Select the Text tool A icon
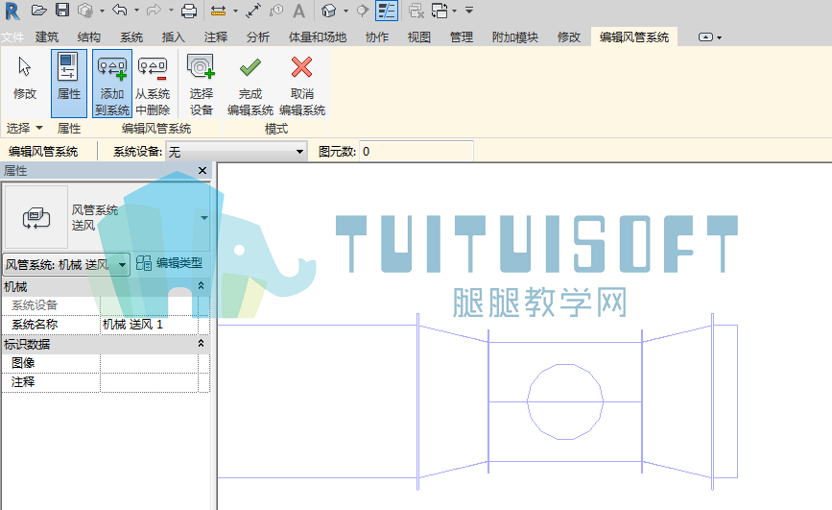The height and width of the screenshot is (510, 832). 299,11
